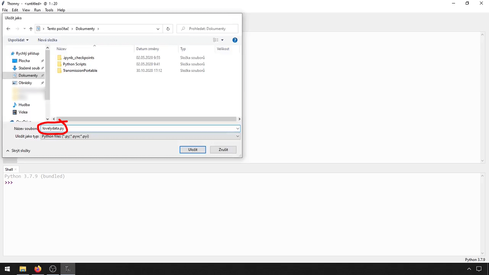The width and height of the screenshot is (489, 275).
Task: Open the View menu in Thonny
Action: pos(26,10)
